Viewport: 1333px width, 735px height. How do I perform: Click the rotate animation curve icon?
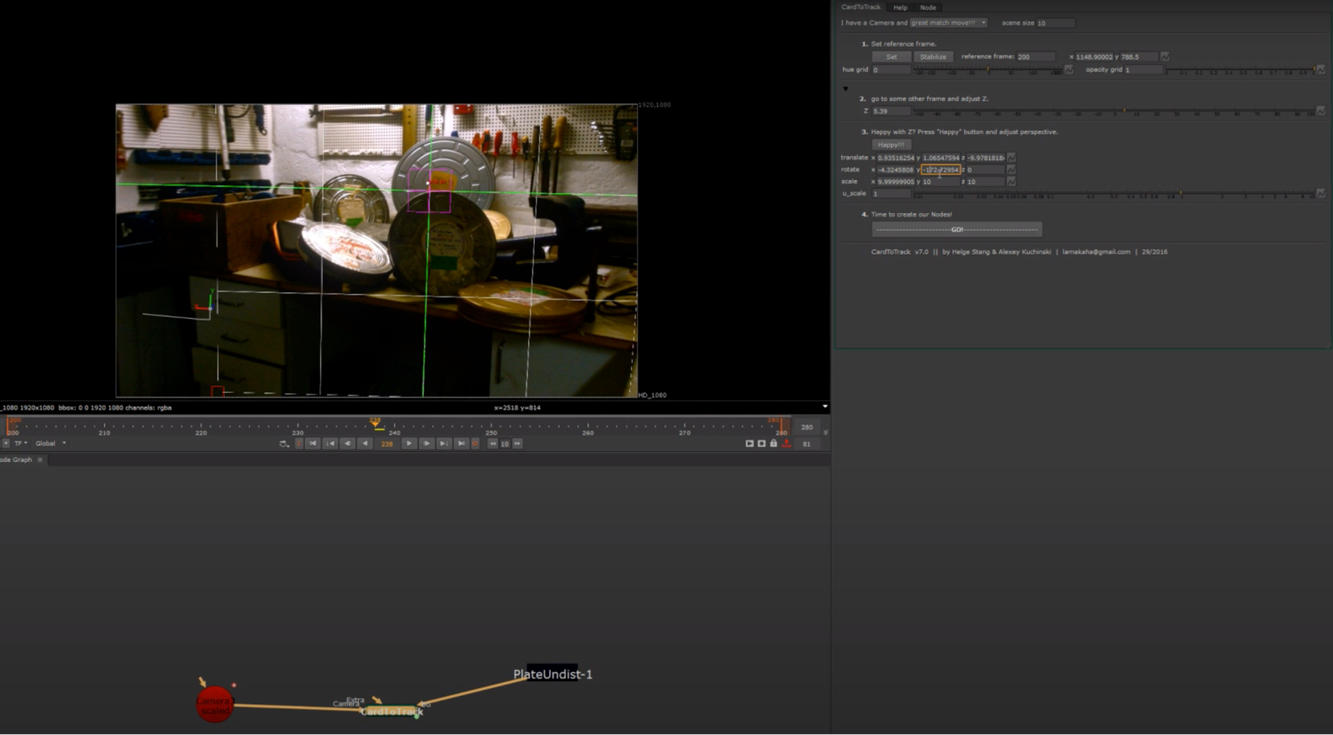pyautogui.click(x=1011, y=170)
